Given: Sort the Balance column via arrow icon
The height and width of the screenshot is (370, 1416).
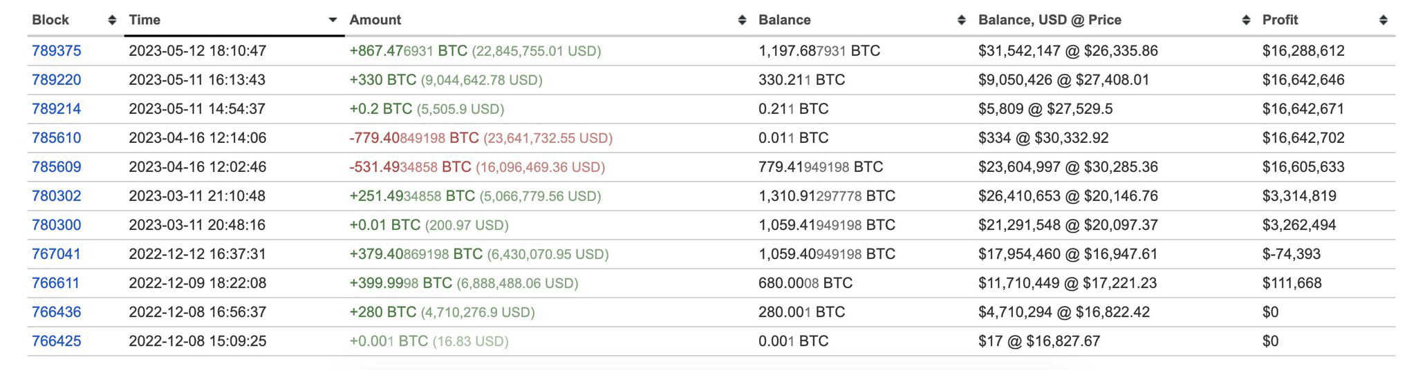Looking at the screenshot, I should 961,20.
